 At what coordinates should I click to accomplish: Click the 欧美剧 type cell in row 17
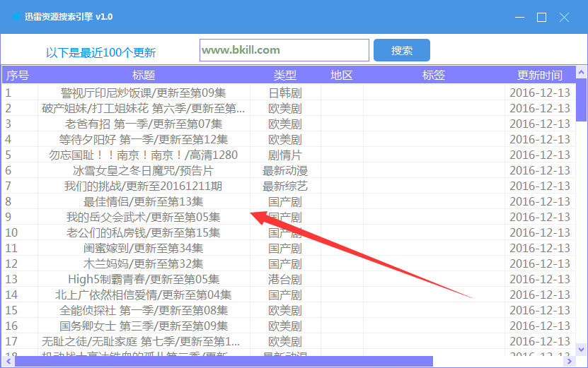285,341
